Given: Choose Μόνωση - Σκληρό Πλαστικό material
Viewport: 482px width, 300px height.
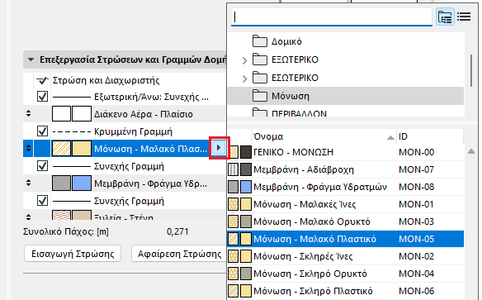Looking at the screenshot, I should coord(346,291).
